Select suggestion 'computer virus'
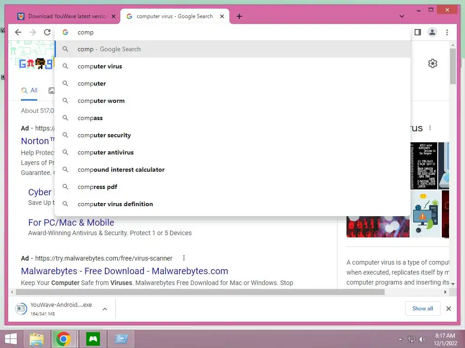 232,66
